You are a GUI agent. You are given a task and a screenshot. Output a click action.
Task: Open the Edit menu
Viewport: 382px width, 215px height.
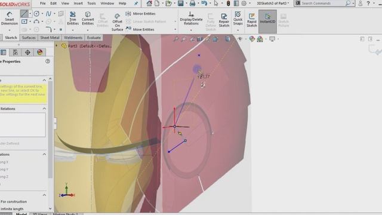tap(53, 4)
